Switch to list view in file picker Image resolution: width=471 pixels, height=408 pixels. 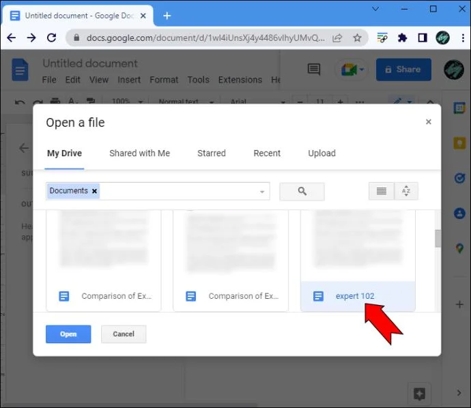point(381,191)
